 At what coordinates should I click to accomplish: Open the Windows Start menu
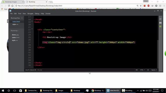click(x=3, y=91)
